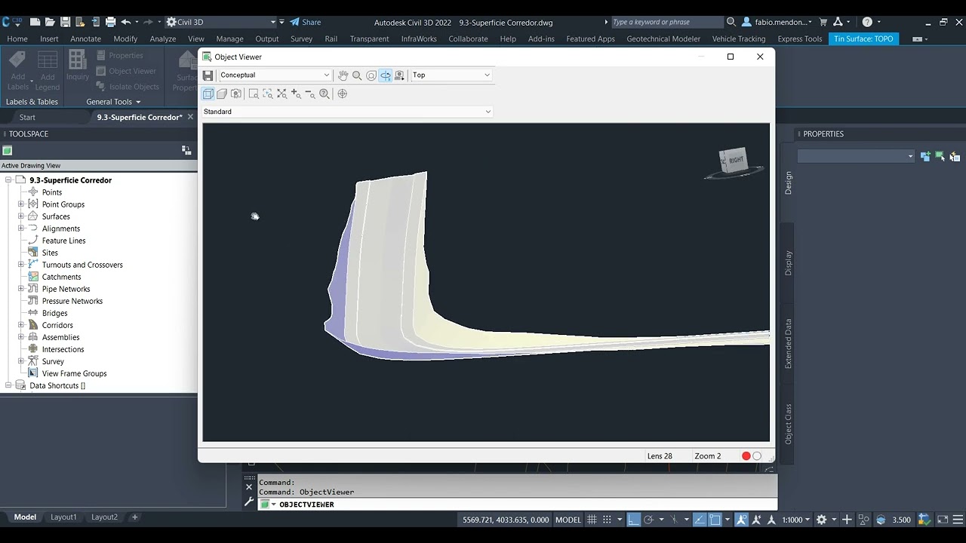Toggle Polar tracking in status bar
The height and width of the screenshot is (543, 966).
pos(650,520)
